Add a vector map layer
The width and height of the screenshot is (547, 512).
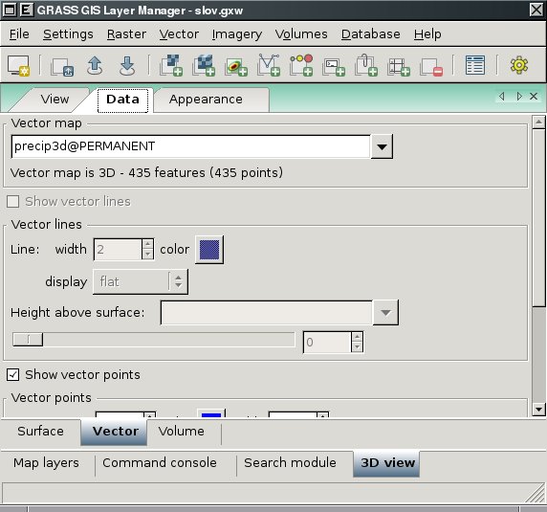pyautogui.click(x=269, y=65)
